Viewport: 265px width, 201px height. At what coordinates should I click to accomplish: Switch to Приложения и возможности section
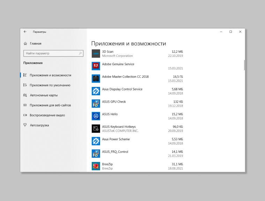(50, 75)
